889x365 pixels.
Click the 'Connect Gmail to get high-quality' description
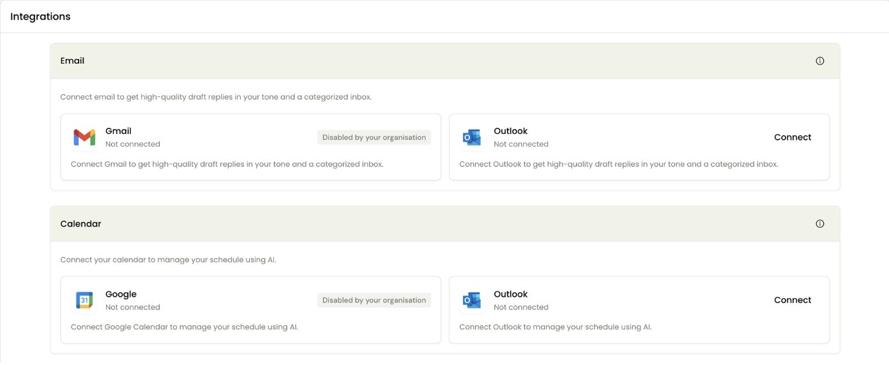point(227,164)
